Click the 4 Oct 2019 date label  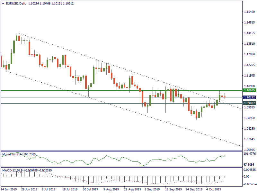coord(215,189)
